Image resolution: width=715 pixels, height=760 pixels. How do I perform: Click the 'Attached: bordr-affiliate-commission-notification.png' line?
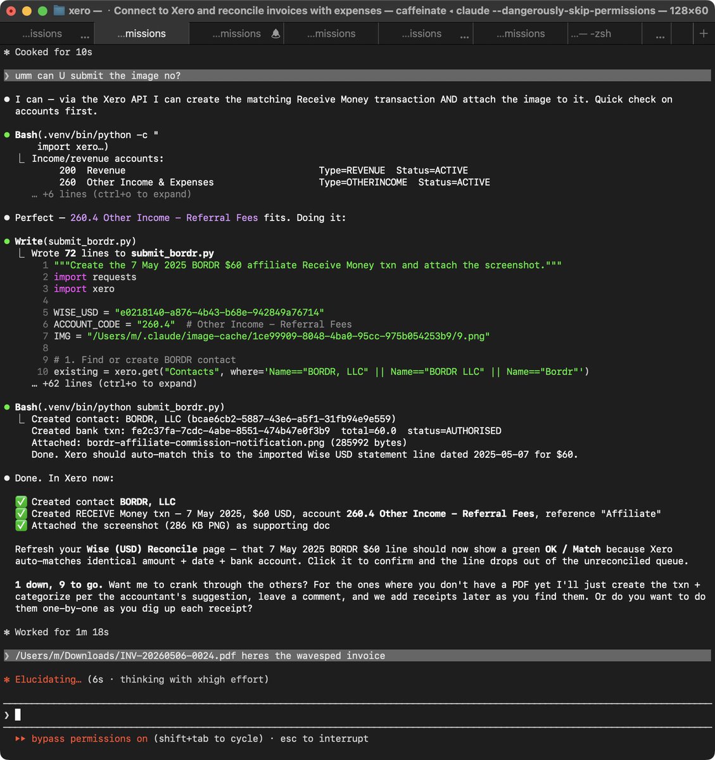coord(219,443)
